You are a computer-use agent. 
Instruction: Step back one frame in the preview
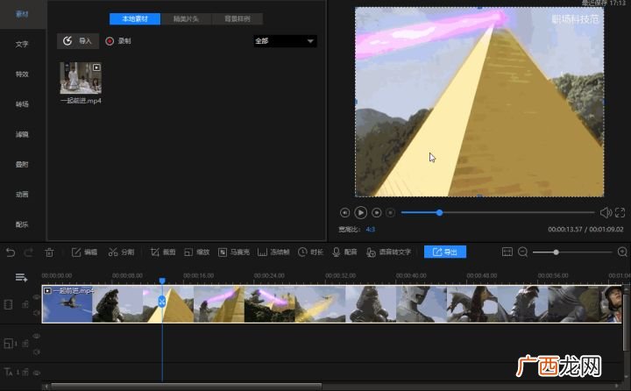(345, 213)
